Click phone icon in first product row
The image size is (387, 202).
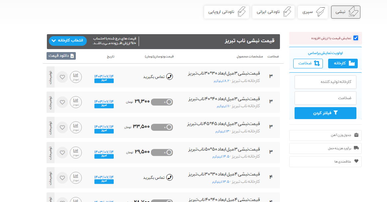(x=170, y=77)
